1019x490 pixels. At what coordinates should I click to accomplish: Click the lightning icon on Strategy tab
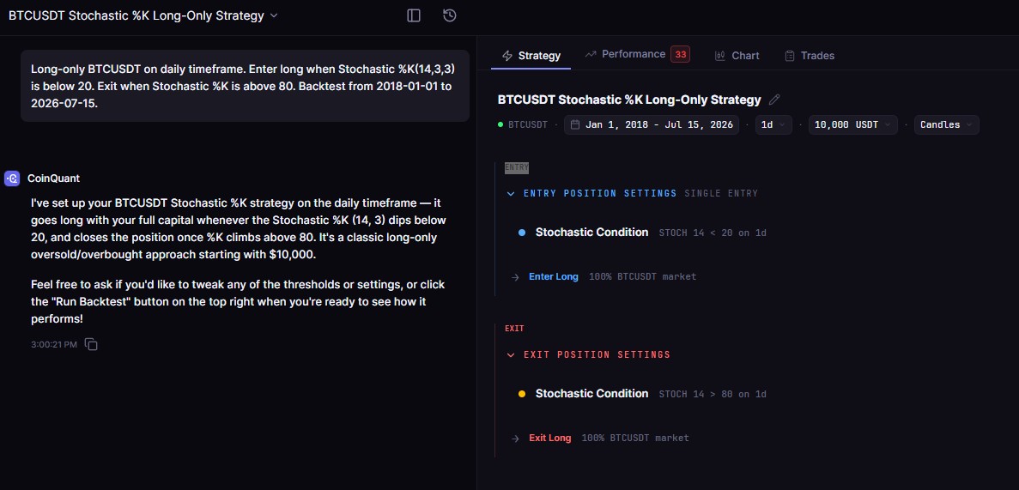click(x=507, y=56)
